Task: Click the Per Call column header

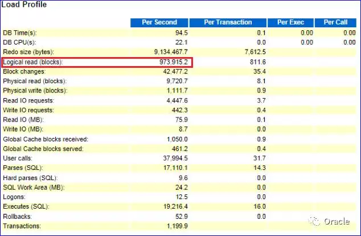Action: coord(335,22)
